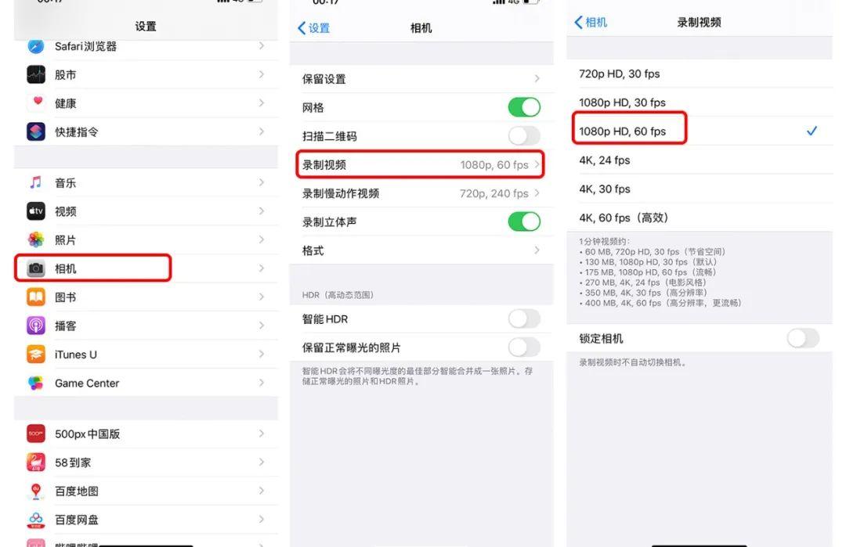The width and height of the screenshot is (846, 547).
Task: Choose 720p HD, 30 fps option
Action: [700, 74]
